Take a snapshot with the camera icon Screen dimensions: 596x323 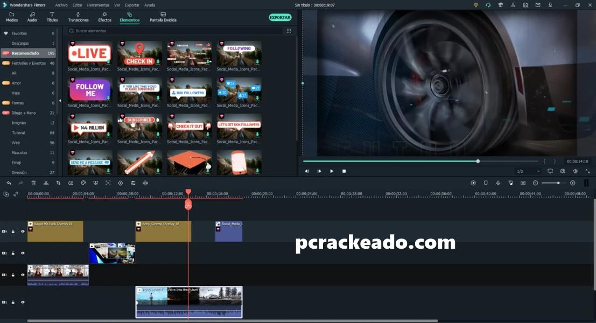click(563, 171)
